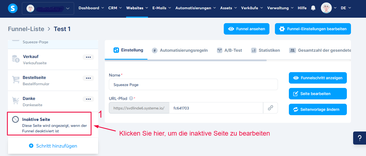Click the Danke cart-check icon
The image size is (366, 156).
pyautogui.click(x=16, y=101)
